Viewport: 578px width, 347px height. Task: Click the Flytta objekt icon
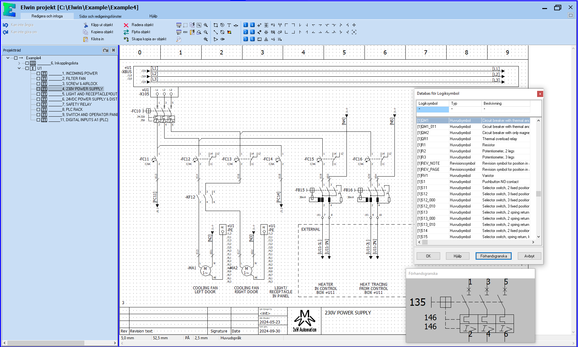pos(126,32)
